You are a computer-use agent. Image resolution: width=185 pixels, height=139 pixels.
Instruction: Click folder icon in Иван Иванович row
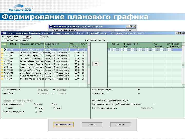pyautogui.click(x=2, y=73)
